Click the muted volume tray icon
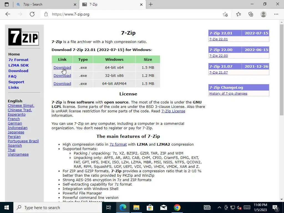This screenshot has height=213, width=284. 239,207
